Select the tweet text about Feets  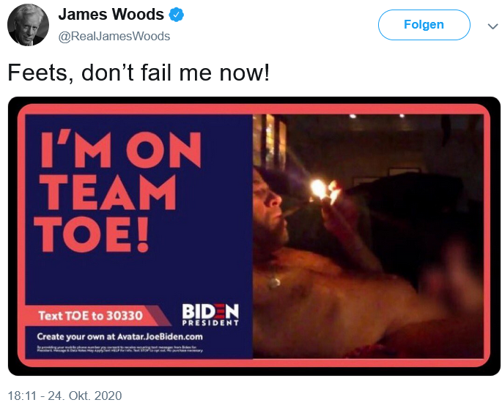(139, 73)
